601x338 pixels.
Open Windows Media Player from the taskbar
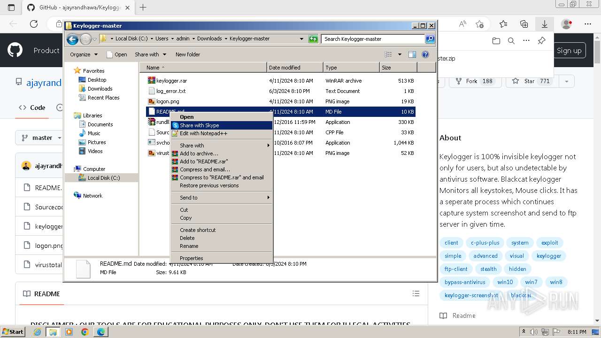pos(69,332)
